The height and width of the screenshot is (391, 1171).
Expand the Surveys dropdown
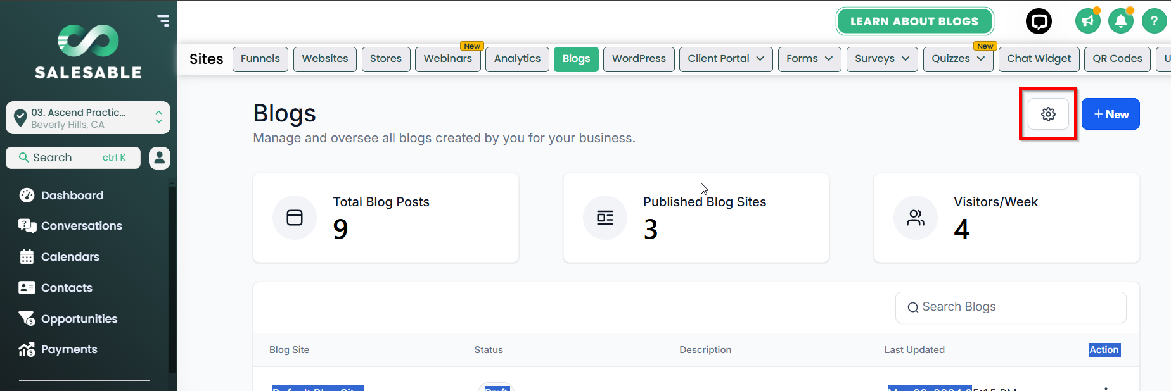(882, 59)
